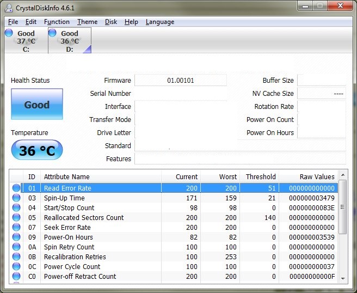The width and height of the screenshot is (357, 293).
Task: Click the status orb for Power Cycle Count
Action: (16, 266)
